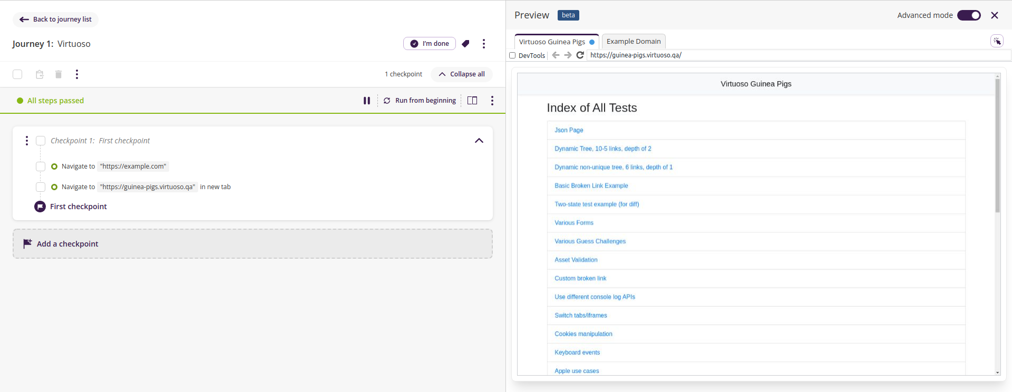
Task: Add a checkpoint
Action: pyautogui.click(x=252, y=244)
